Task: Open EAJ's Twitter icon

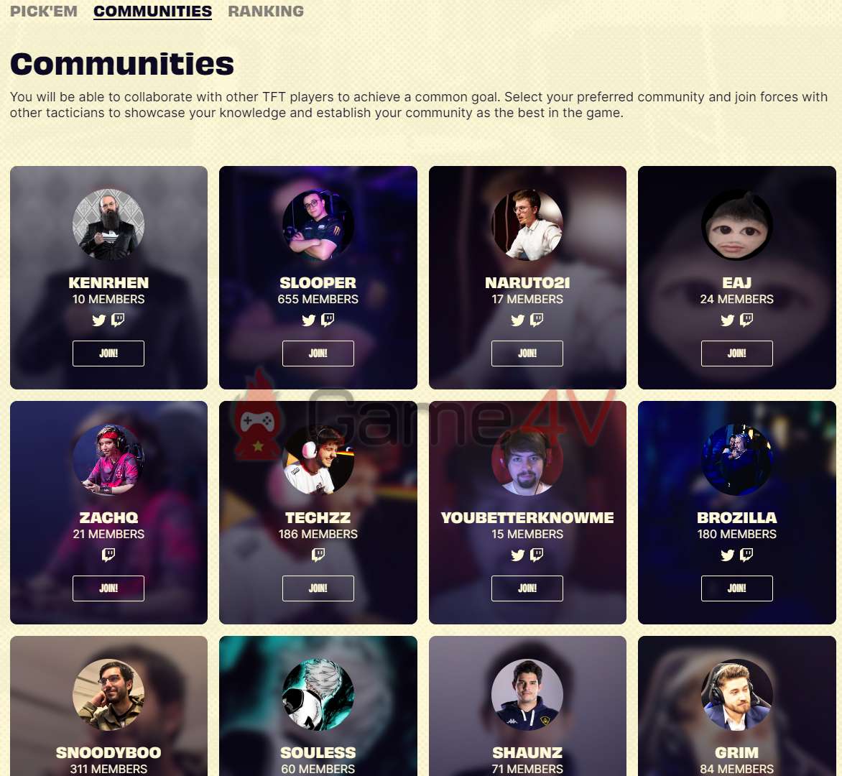Action: [727, 320]
